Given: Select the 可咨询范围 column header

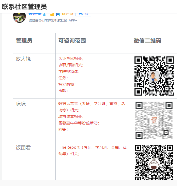Looking at the screenshot, I should pyautogui.click(x=72, y=41).
